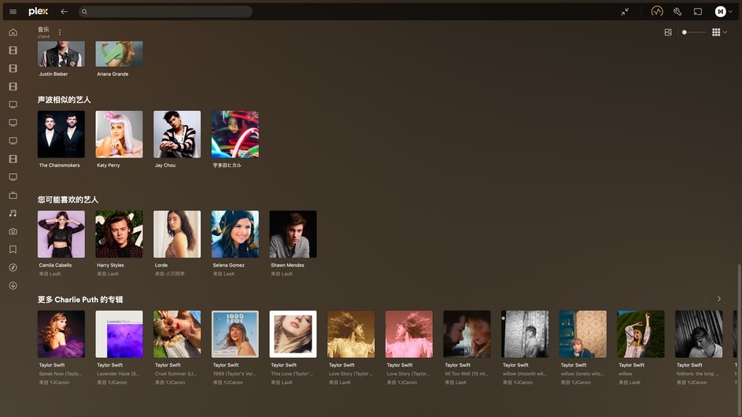Open the 宇多田ヒカル artist thumbnail

point(234,134)
